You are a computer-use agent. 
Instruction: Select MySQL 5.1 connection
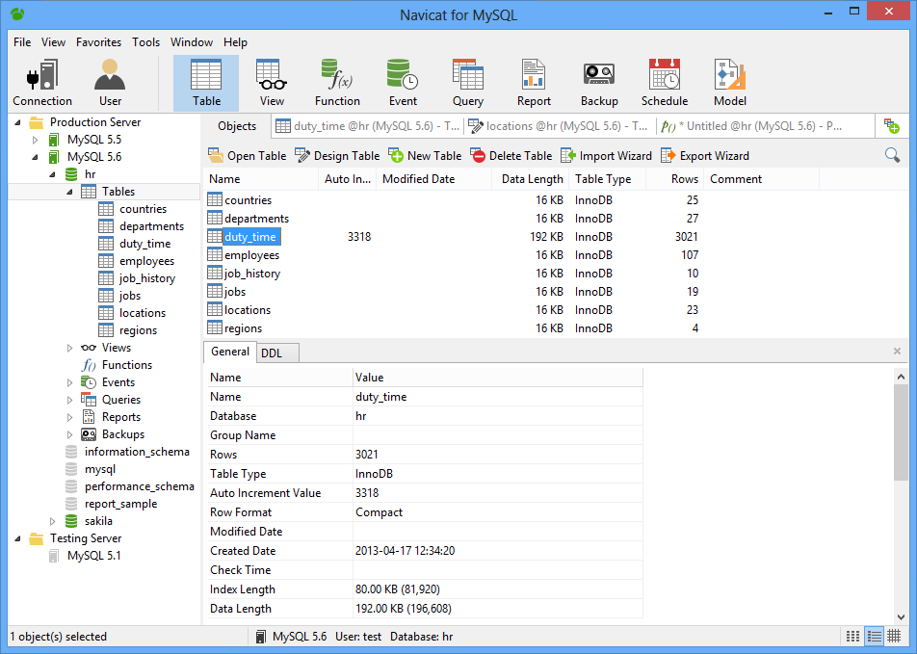coord(93,556)
